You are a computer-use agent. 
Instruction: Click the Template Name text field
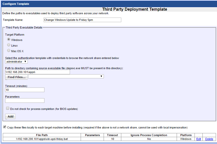pos(82,20)
